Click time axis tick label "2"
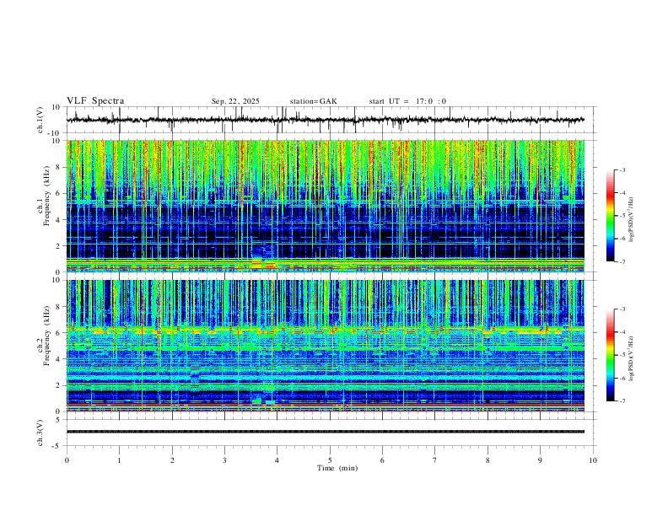The height and width of the screenshot is (516, 668). (172, 460)
